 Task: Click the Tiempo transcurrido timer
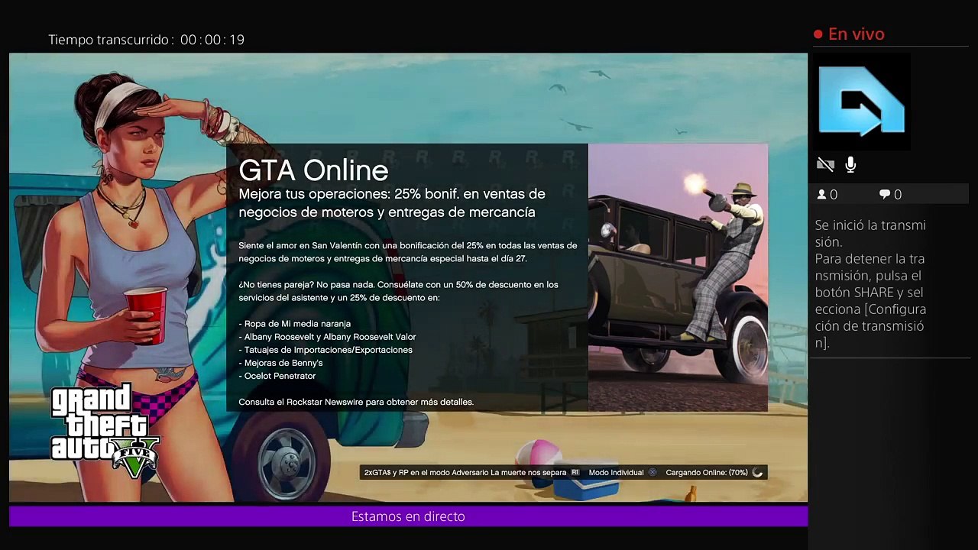tap(147, 40)
